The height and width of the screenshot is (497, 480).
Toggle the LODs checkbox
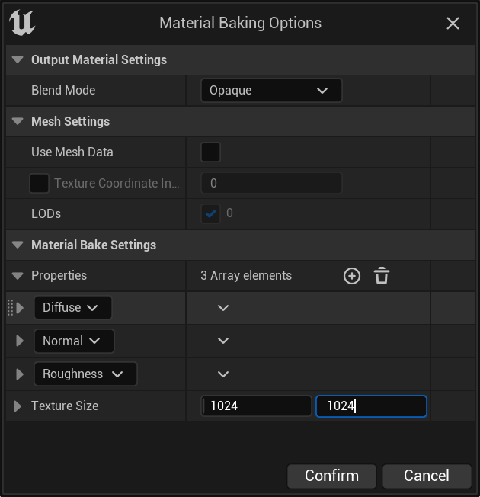(x=210, y=214)
